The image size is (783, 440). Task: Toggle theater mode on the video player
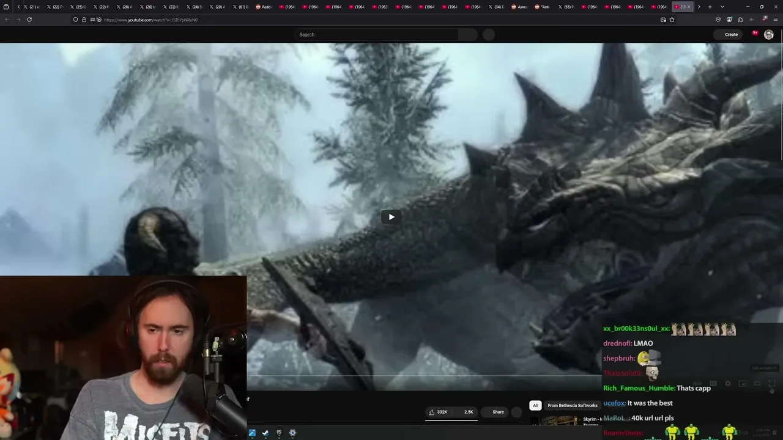coord(757,384)
